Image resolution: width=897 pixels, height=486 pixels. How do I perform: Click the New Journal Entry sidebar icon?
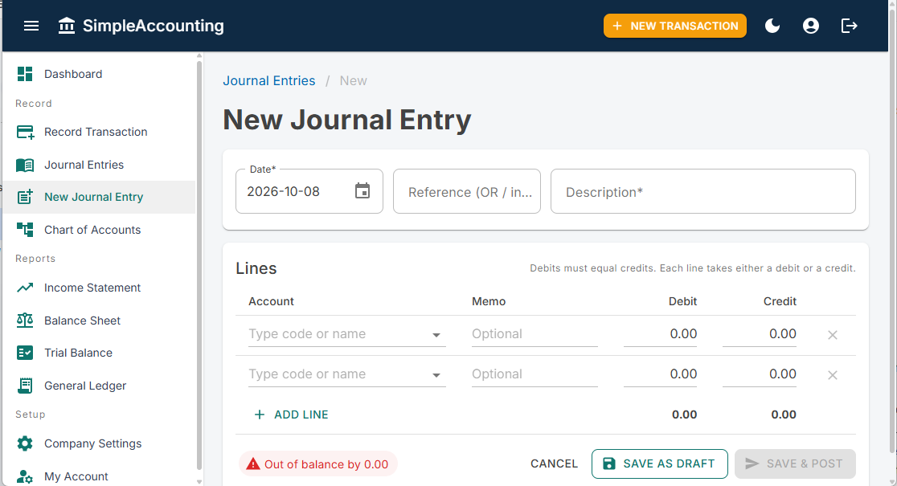(x=25, y=197)
